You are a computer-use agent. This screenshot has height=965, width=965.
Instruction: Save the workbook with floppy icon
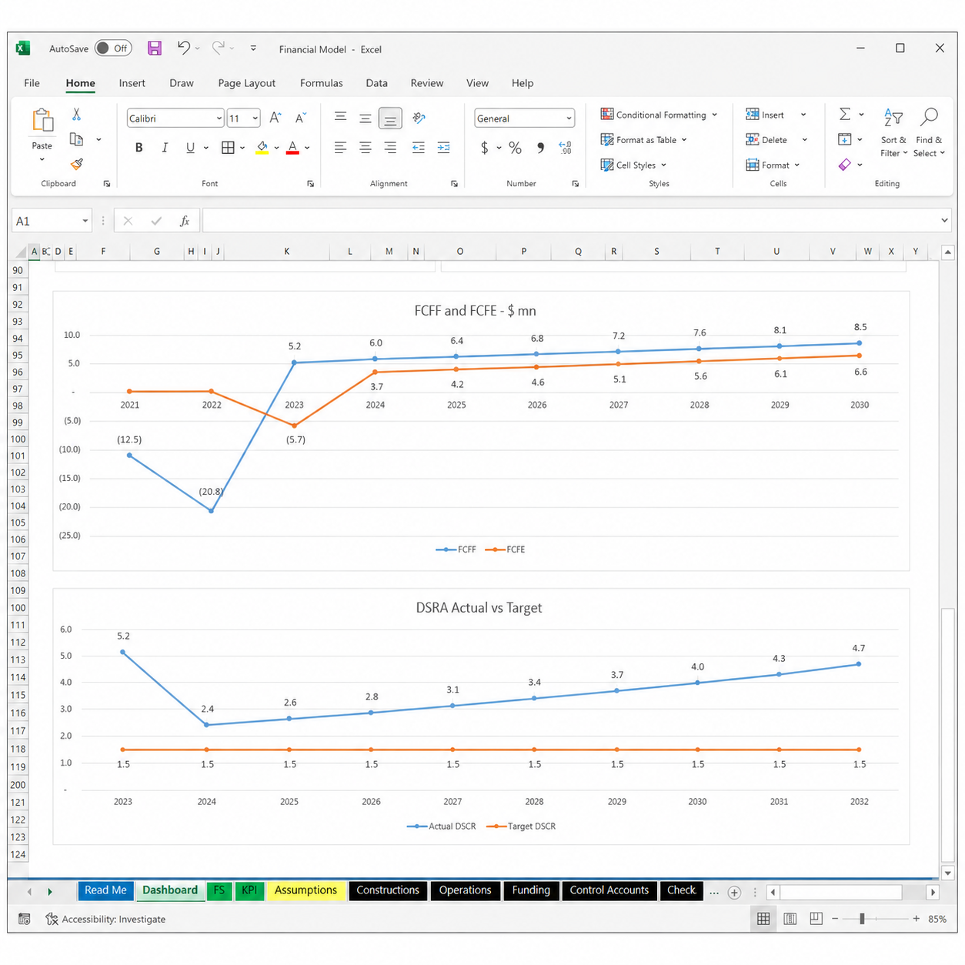(x=155, y=48)
